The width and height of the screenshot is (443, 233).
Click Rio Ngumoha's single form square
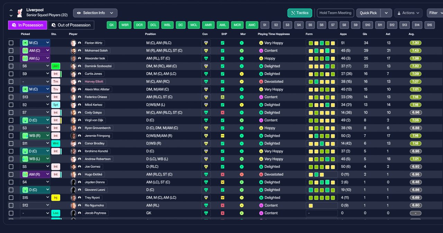[x=310, y=205]
